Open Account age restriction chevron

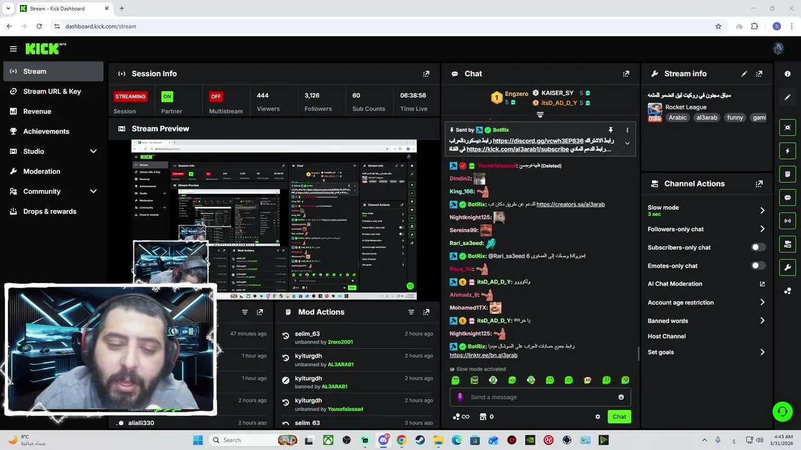point(762,302)
